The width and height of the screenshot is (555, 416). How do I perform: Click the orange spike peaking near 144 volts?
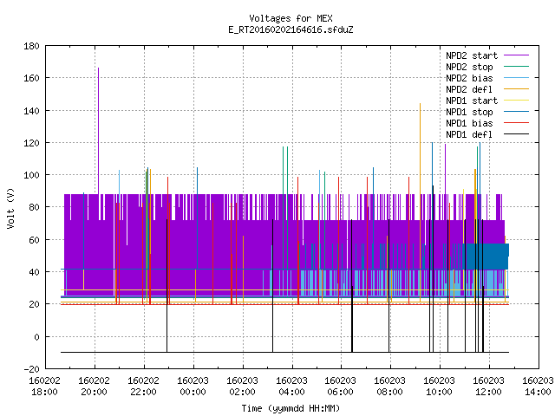point(420,148)
